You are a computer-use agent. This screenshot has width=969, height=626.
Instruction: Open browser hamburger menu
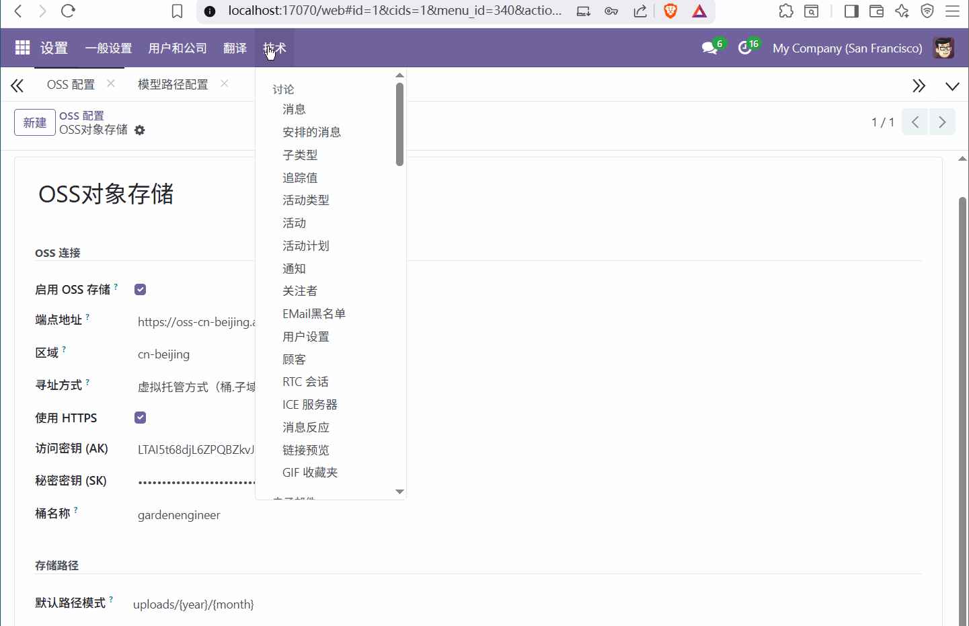pyautogui.click(x=952, y=11)
